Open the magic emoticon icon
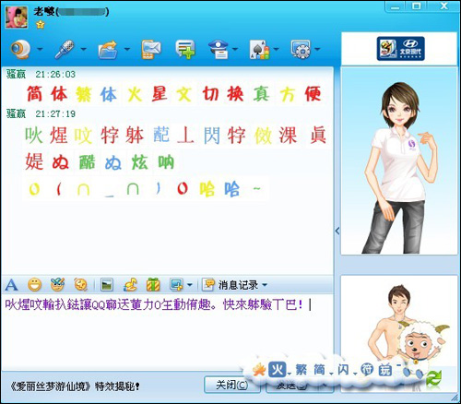 (57, 285)
